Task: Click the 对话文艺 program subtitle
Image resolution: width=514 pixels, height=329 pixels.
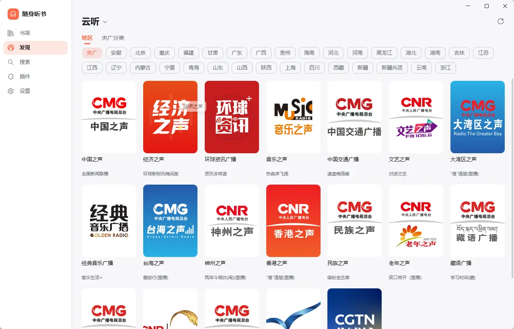Action: coord(398,174)
